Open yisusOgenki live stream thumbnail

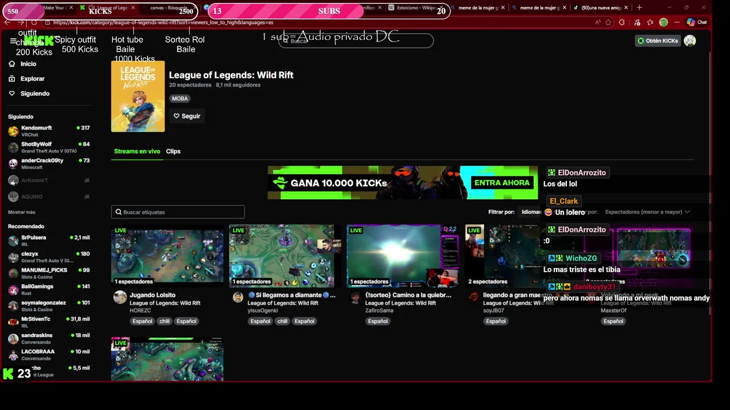285,256
